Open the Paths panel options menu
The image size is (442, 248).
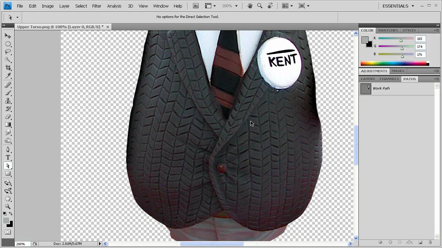pyautogui.click(x=437, y=79)
